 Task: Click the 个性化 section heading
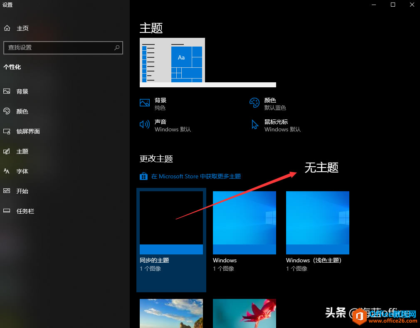[x=12, y=67]
